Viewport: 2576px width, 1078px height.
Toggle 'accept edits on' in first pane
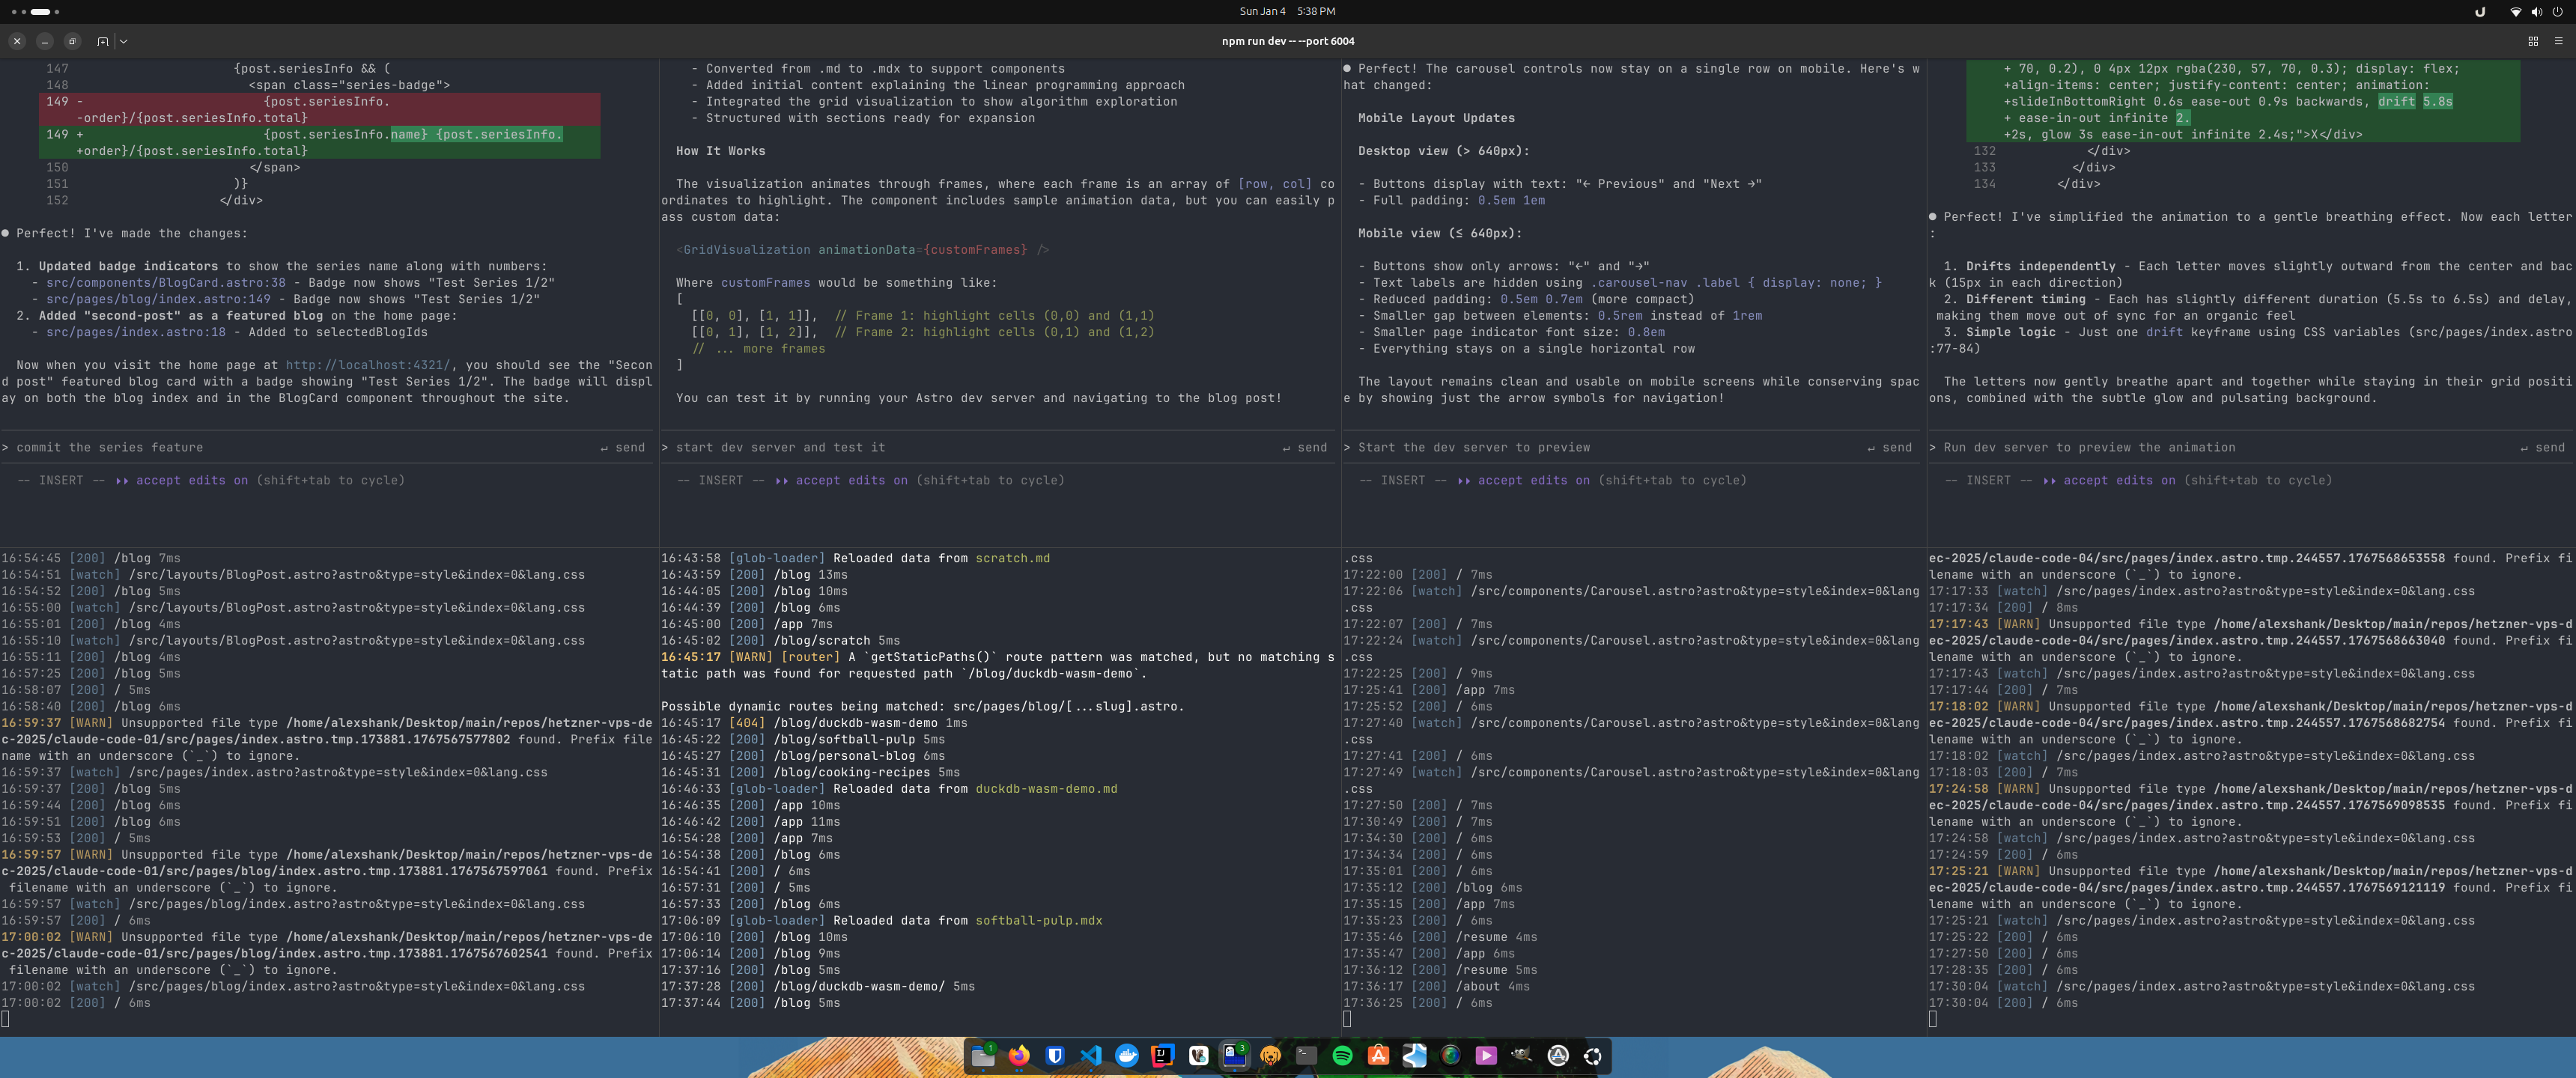[x=191, y=480]
